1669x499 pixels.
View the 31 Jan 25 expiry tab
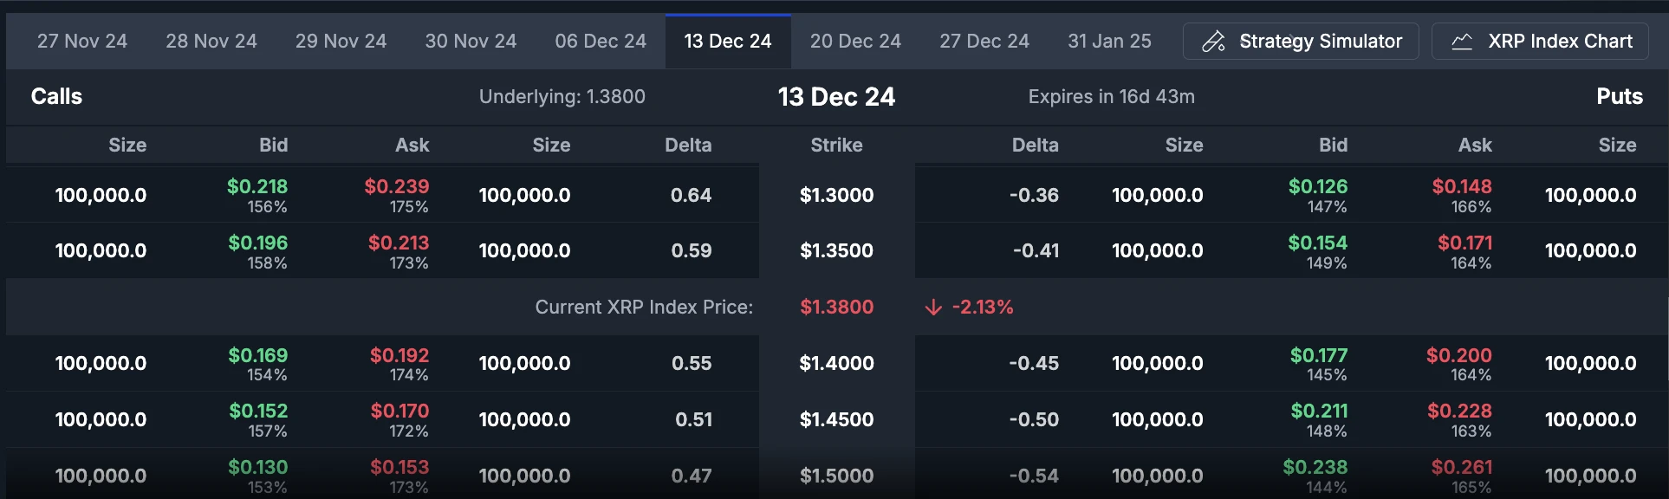point(1109,41)
